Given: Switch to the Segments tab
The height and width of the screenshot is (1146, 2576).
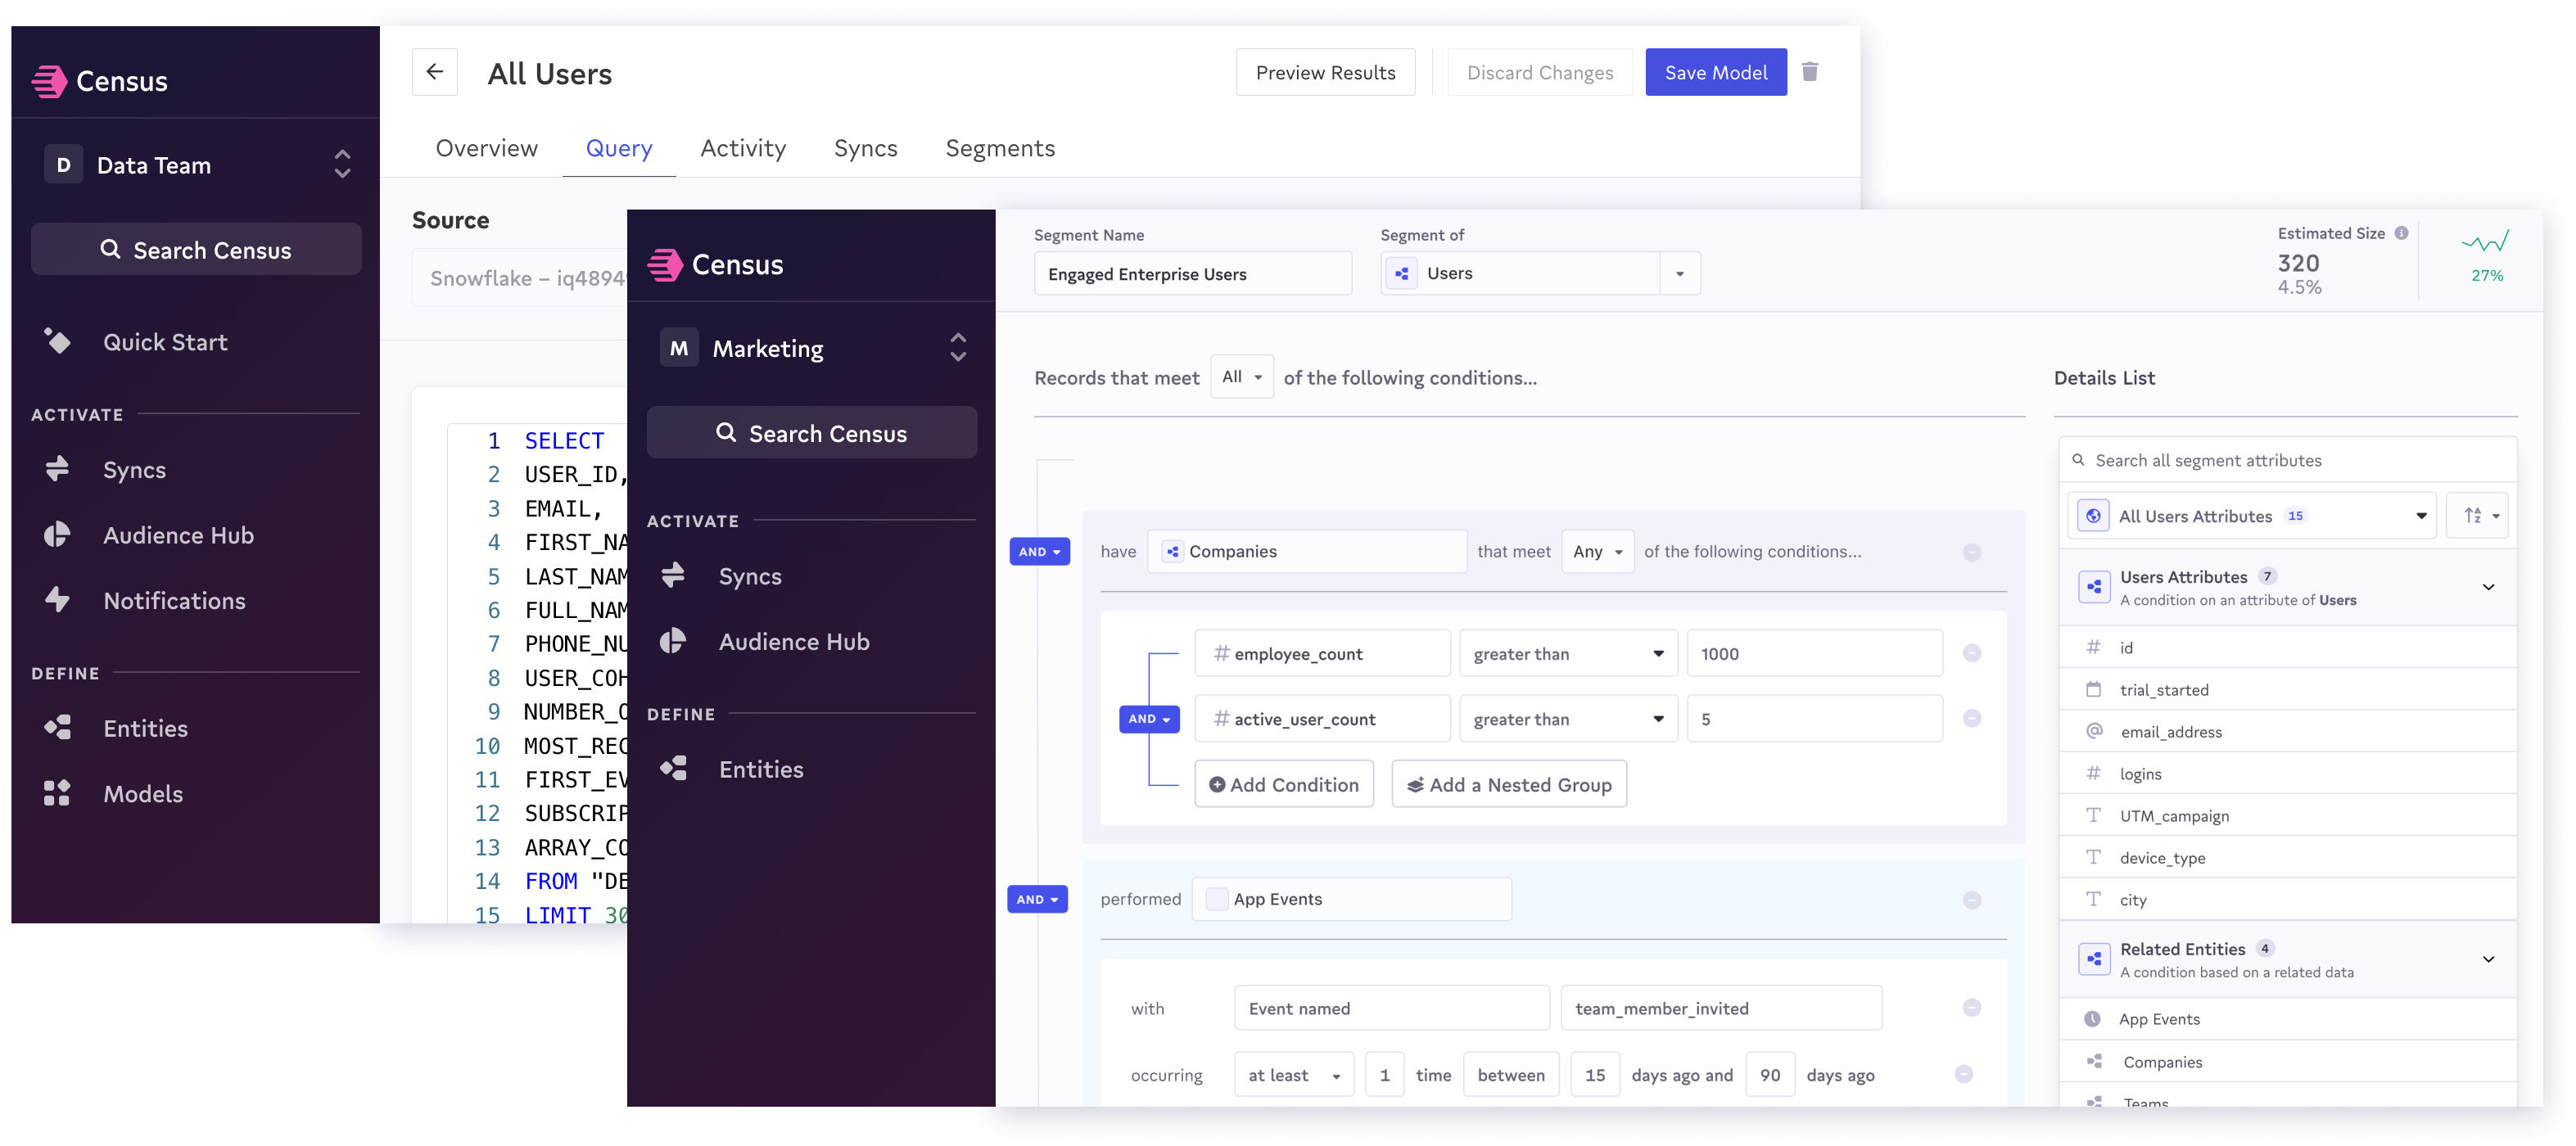Looking at the screenshot, I should (999, 149).
